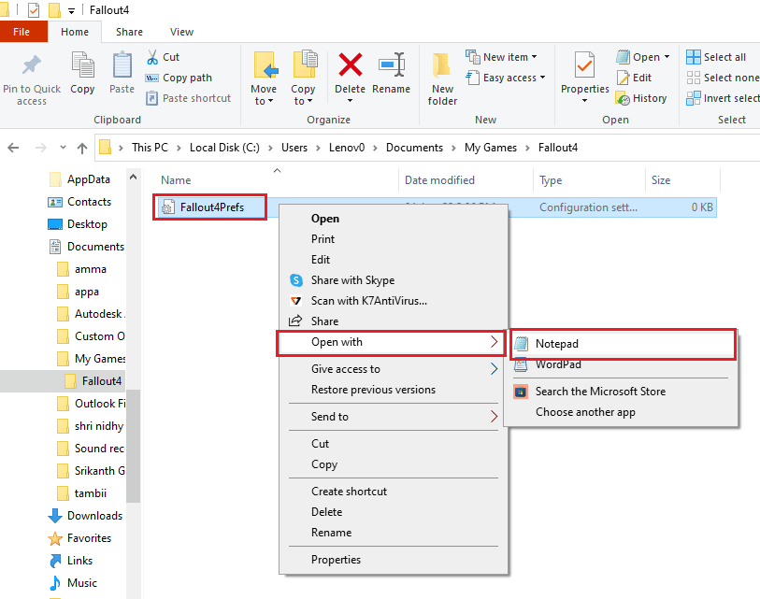The width and height of the screenshot is (760, 599).
Task: Click the quick access Properties checkmark in title bar
Action: pos(34,9)
